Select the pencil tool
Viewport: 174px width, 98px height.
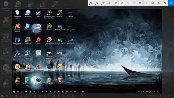click(97, 3)
